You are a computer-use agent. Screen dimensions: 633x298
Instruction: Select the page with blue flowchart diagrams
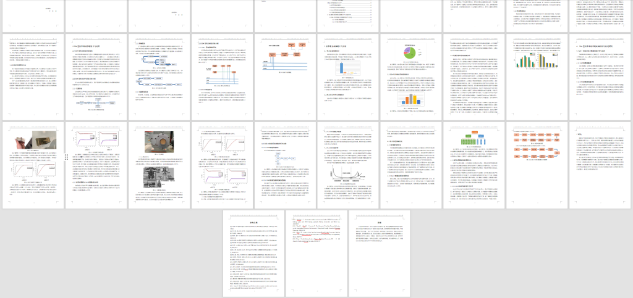[158, 76]
